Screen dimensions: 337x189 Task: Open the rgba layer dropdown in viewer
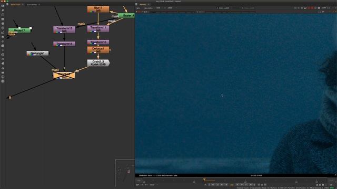pyautogui.click(x=138, y=8)
